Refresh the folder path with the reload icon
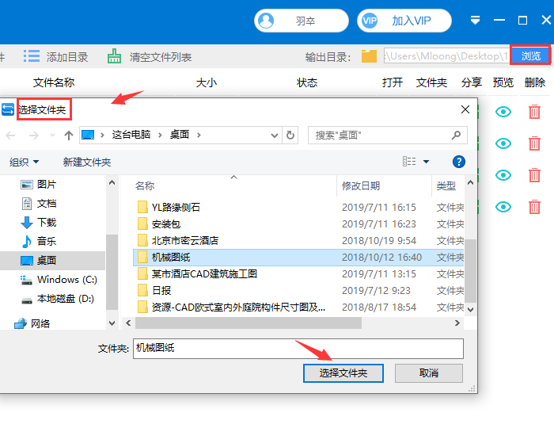This screenshot has height=447, width=554. [290, 136]
